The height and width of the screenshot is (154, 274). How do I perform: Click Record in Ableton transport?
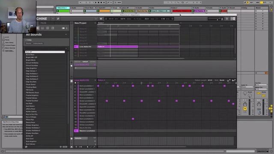pos(101,3)
